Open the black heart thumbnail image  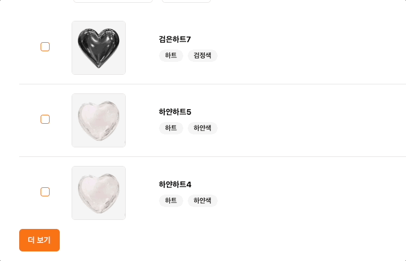pos(99,48)
